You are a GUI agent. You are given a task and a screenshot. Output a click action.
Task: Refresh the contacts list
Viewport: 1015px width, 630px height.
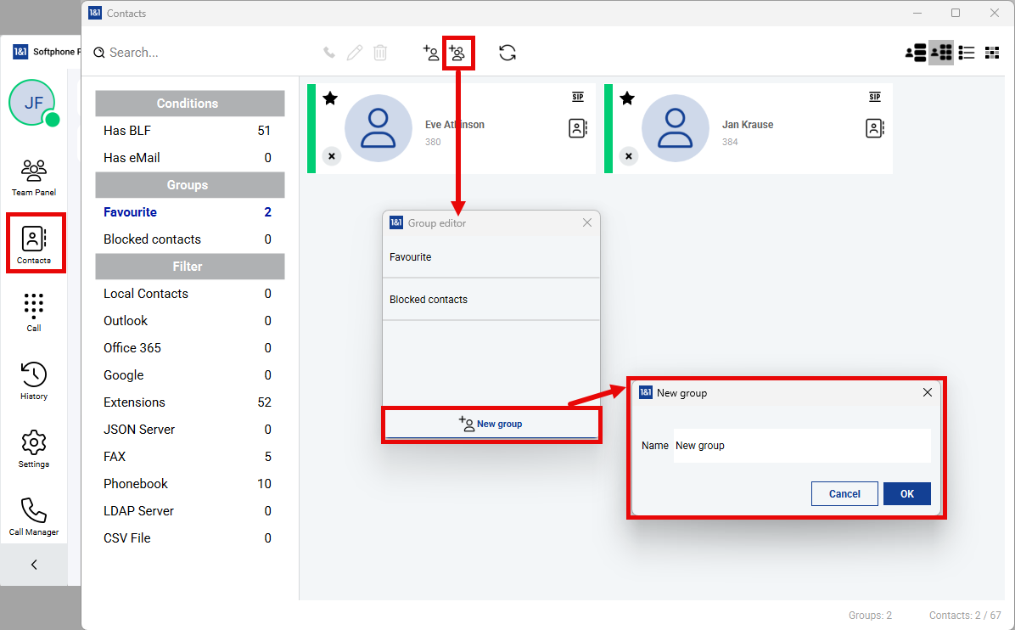507,53
